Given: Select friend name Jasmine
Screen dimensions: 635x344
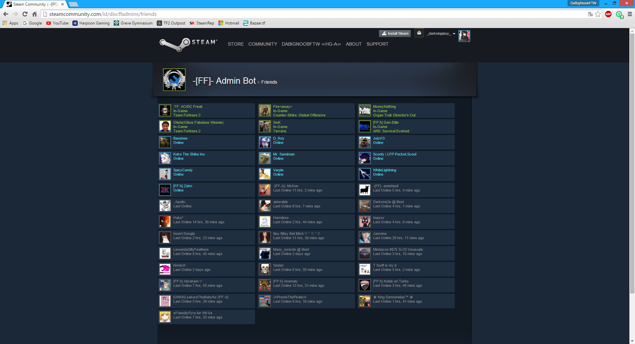Looking at the screenshot, I should (x=380, y=234).
